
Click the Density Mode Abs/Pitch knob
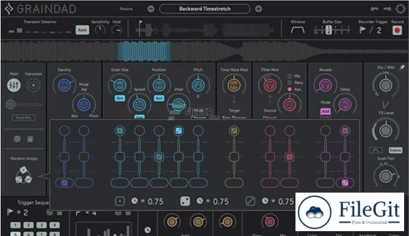coord(84,104)
